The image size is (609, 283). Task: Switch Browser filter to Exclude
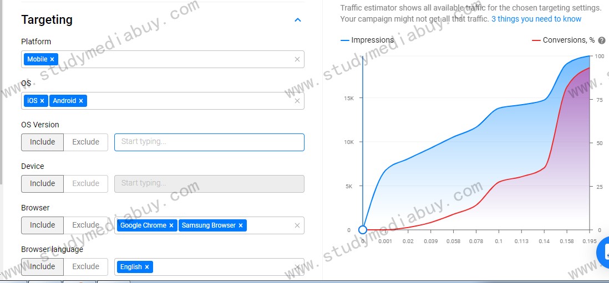coord(86,225)
